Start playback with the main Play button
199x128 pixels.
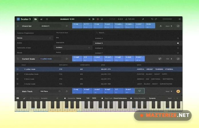pos(93,19)
